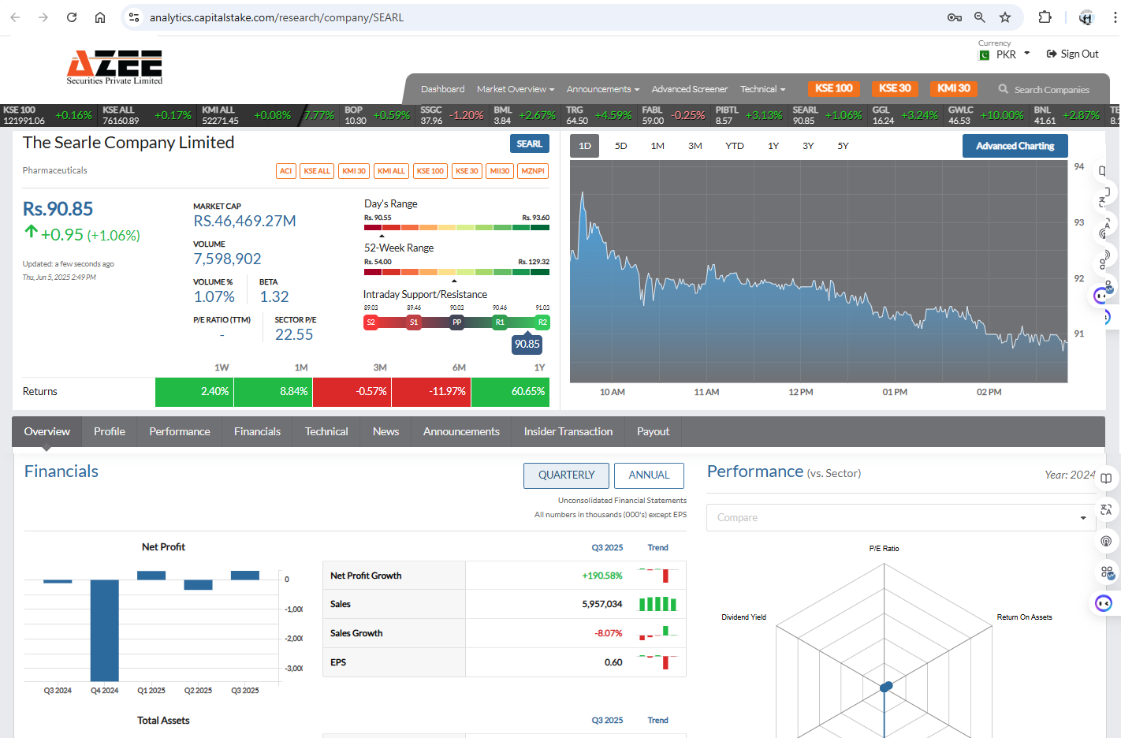
Task: Open the Payout tab
Action: pos(653,431)
